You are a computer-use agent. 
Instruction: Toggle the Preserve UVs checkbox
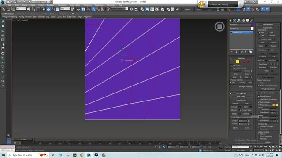pos(260,39)
